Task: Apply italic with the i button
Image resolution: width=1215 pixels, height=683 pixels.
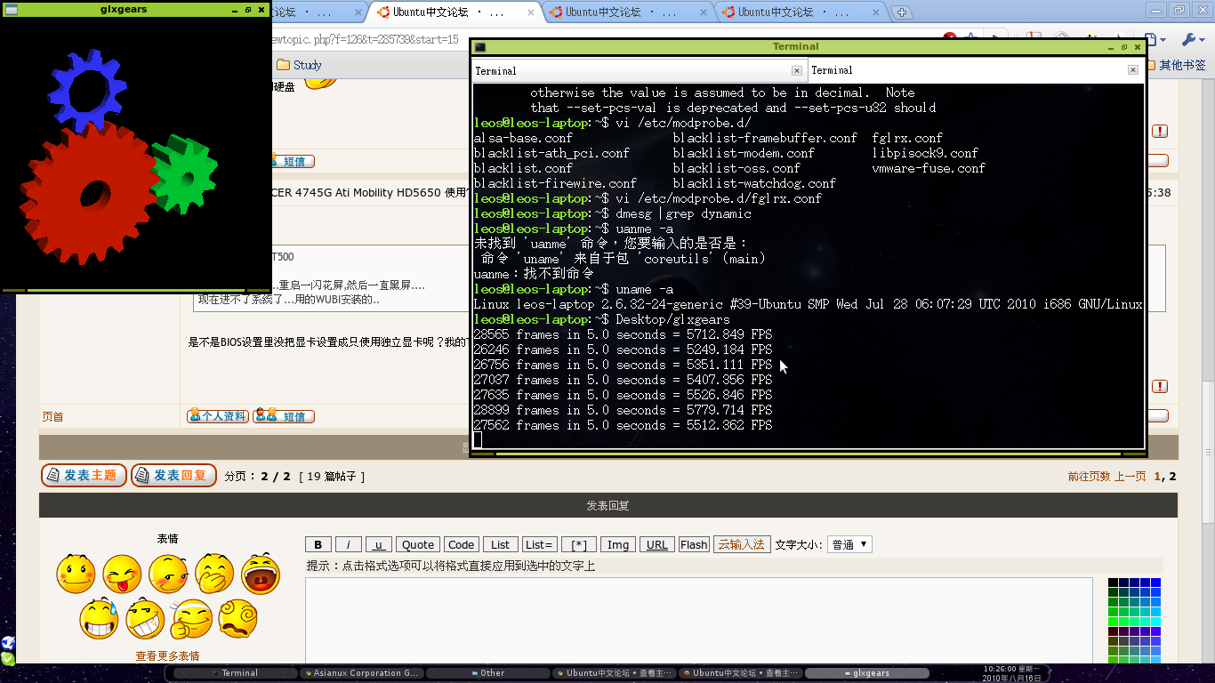Action: pyautogui.click(x=349, y=545)
